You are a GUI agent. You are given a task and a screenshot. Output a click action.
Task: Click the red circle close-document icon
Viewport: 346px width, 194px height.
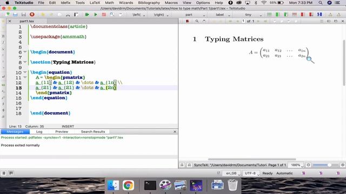tap(32, 15)
